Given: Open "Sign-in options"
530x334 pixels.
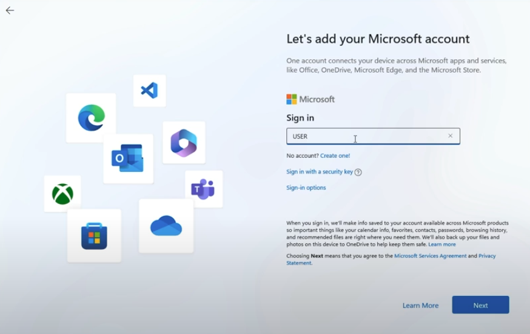Looking at the screenshot, I should pyautogui.click(x=306, y=188).
